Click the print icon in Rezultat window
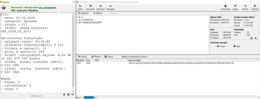Viewport: 260px width, 99px height. pyautogui.click(x=64, y=94)
